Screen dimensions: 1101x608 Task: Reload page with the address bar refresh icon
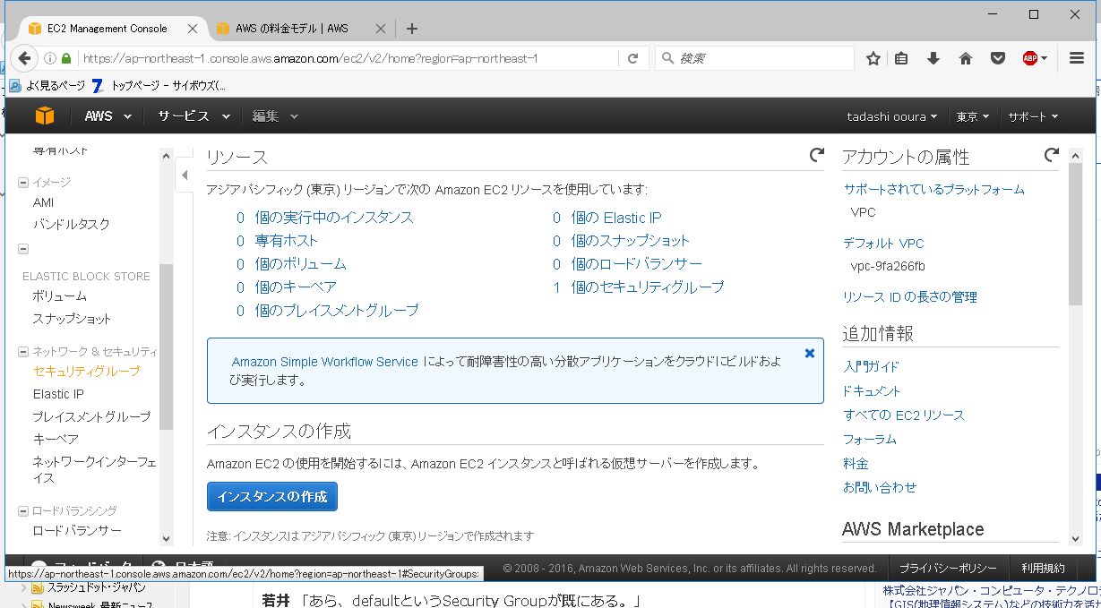pos(632,58)
